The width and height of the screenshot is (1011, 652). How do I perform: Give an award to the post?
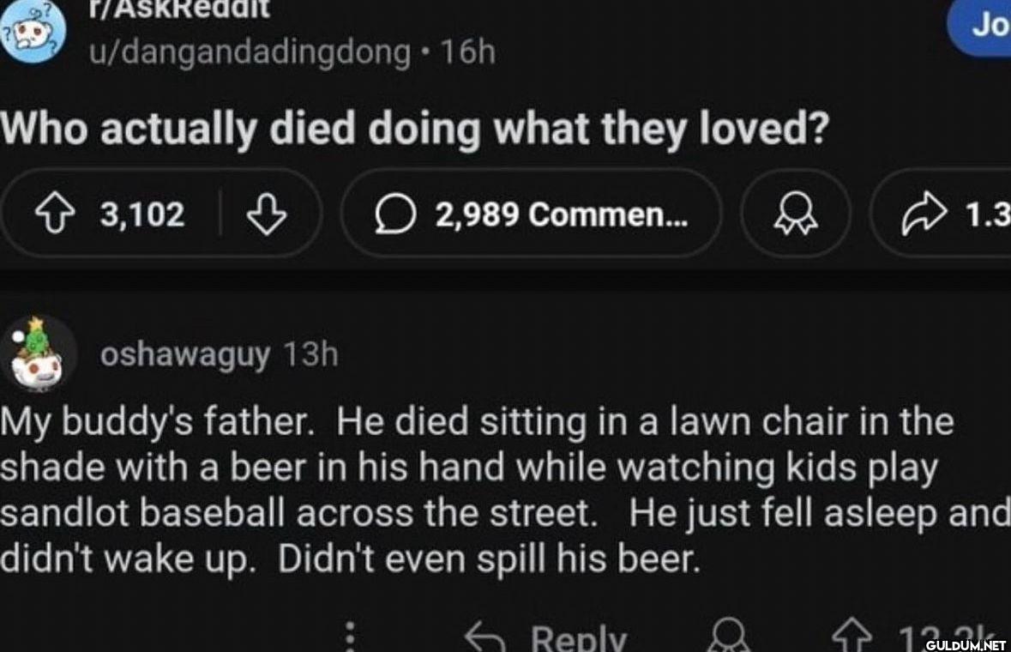coord(796,214)
